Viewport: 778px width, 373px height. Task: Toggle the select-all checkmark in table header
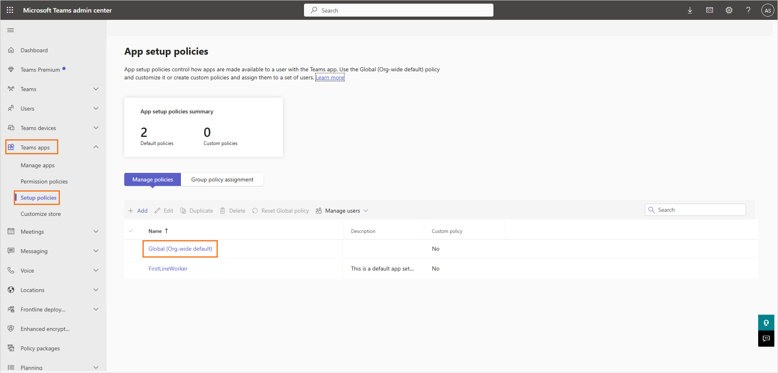[131, 231]
